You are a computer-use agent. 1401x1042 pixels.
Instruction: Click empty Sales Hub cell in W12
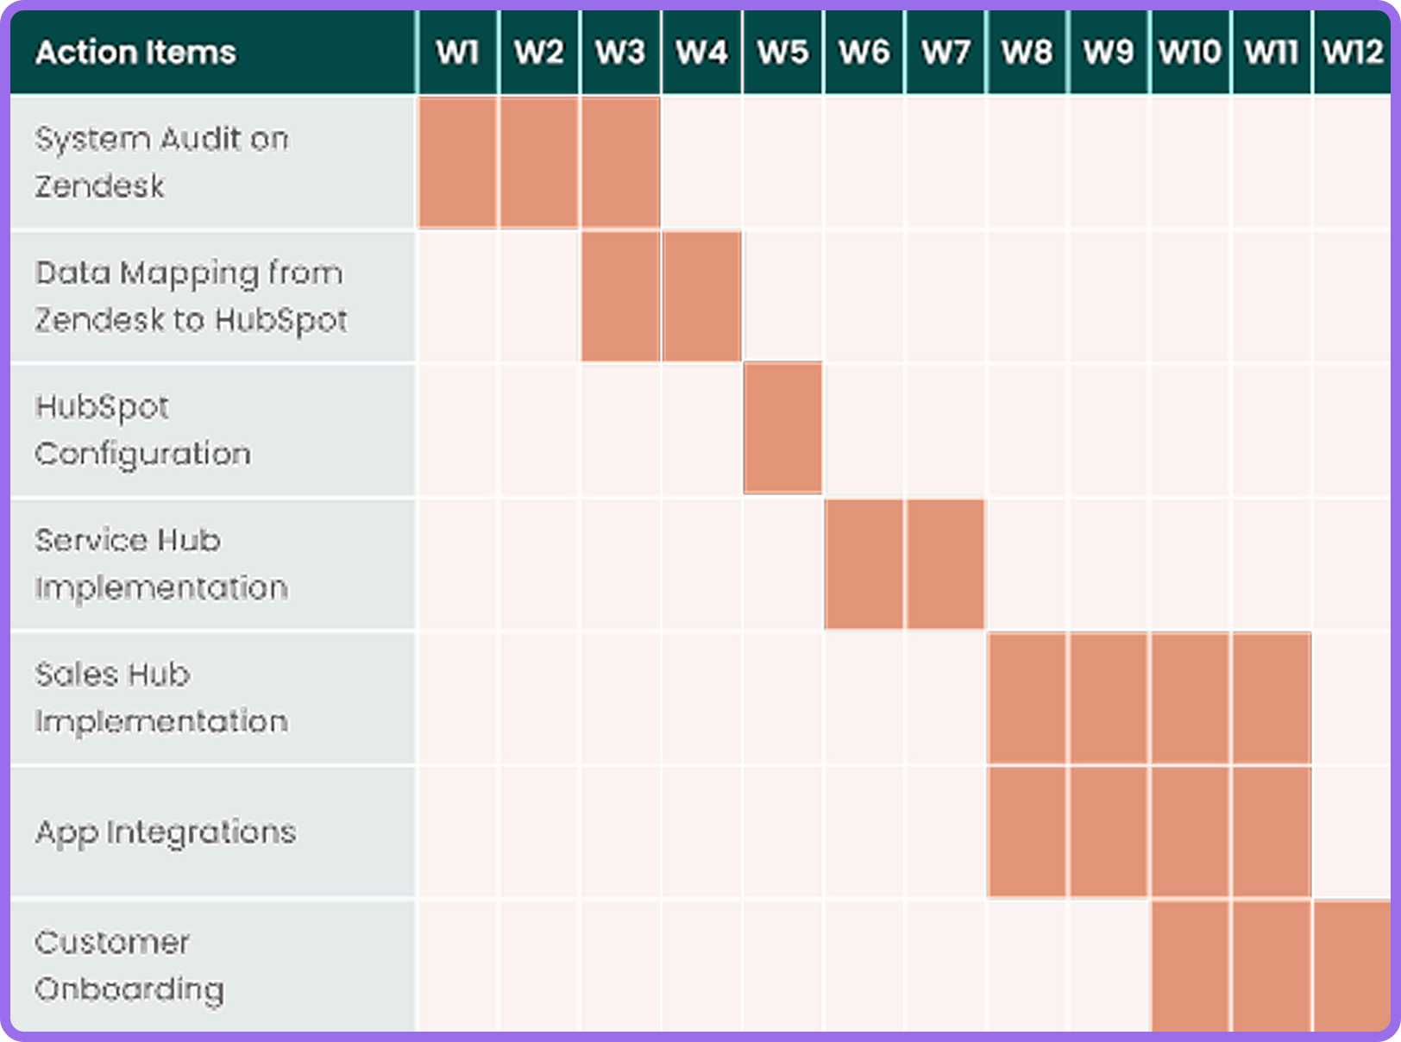(x=1352, y=698)
